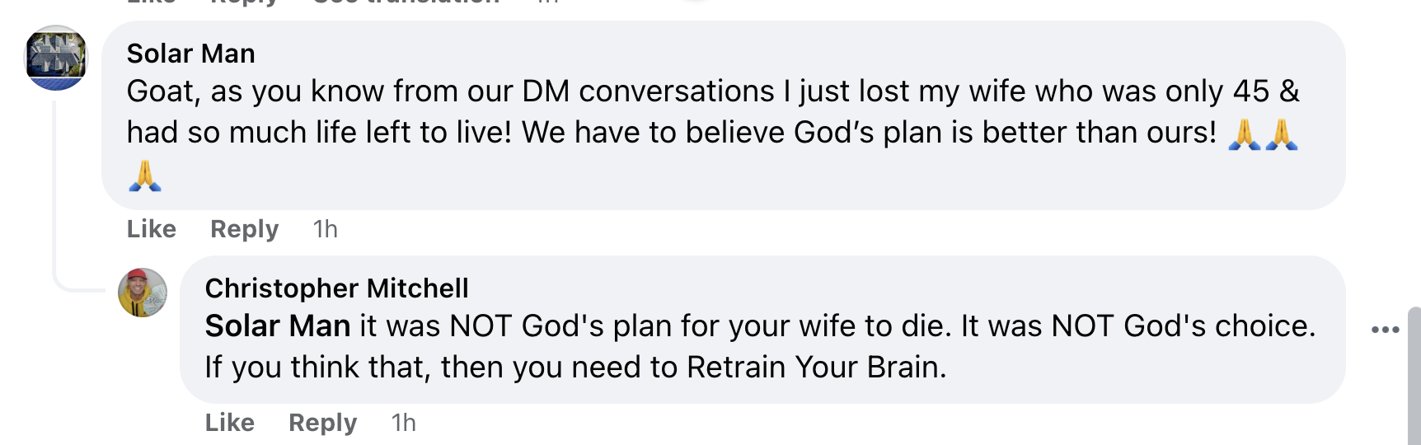Open the three-dot comment options menu
1421x445 pixels.
(x=1385, y=330)
